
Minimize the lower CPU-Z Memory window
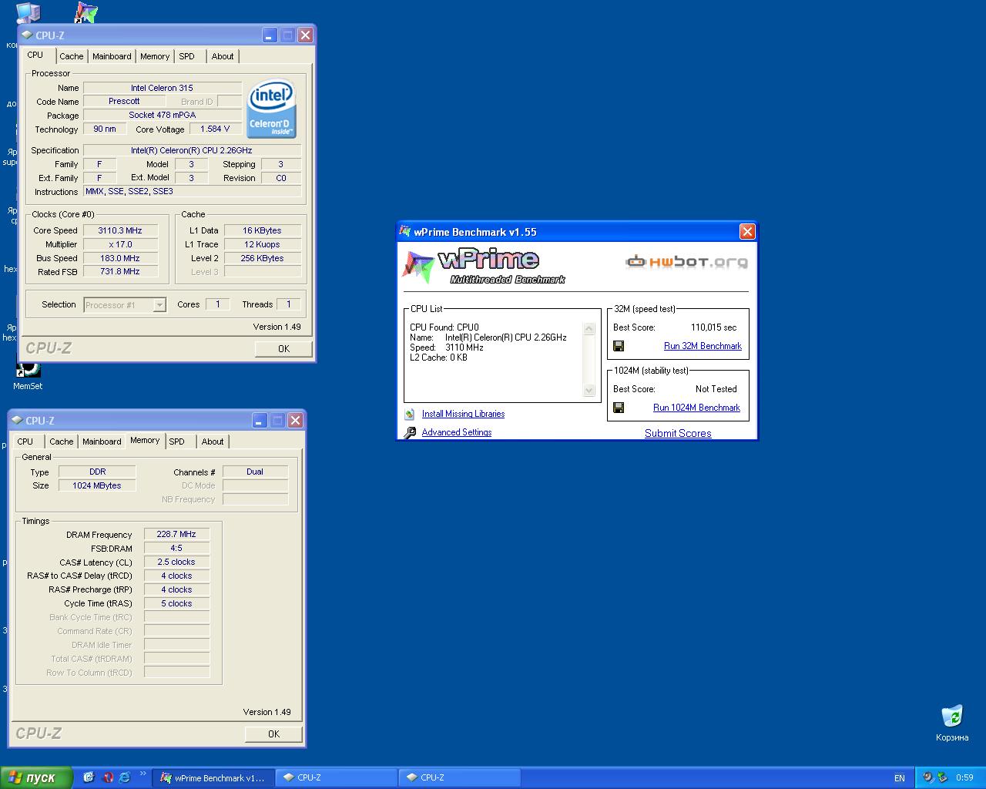coord(260,420)
